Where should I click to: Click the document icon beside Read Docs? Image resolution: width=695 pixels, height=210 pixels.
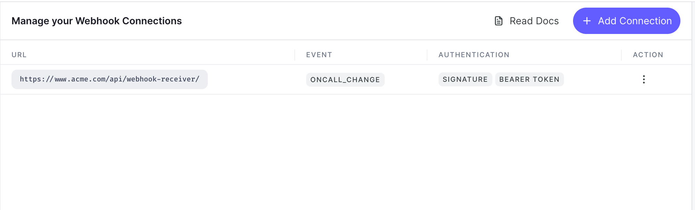pyautogui.click(x=499, y=21)
